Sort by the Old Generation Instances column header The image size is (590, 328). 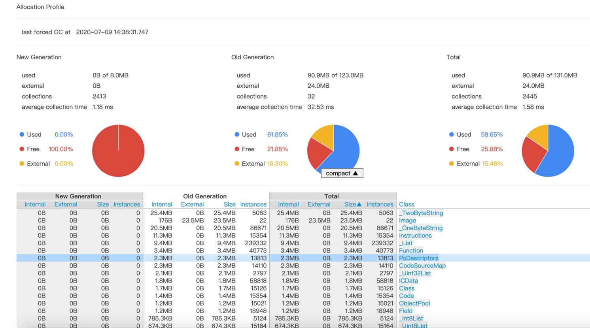(253, 204)
